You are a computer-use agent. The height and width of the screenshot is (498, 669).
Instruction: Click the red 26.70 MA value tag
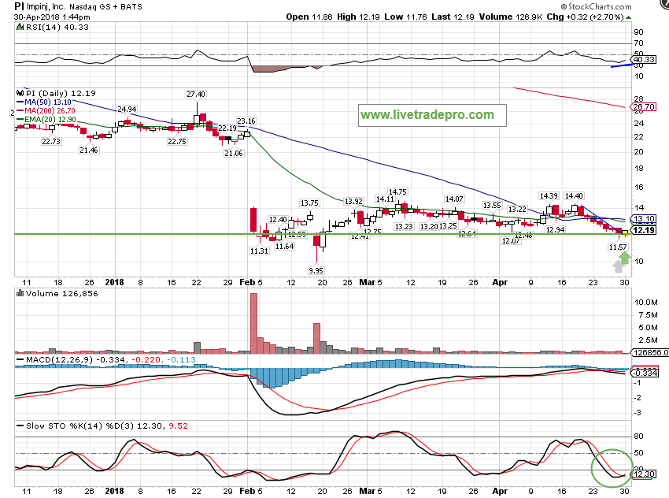644,106
